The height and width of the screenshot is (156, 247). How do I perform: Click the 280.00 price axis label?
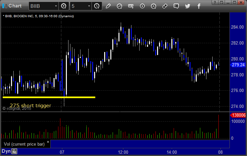coord(237,59)
